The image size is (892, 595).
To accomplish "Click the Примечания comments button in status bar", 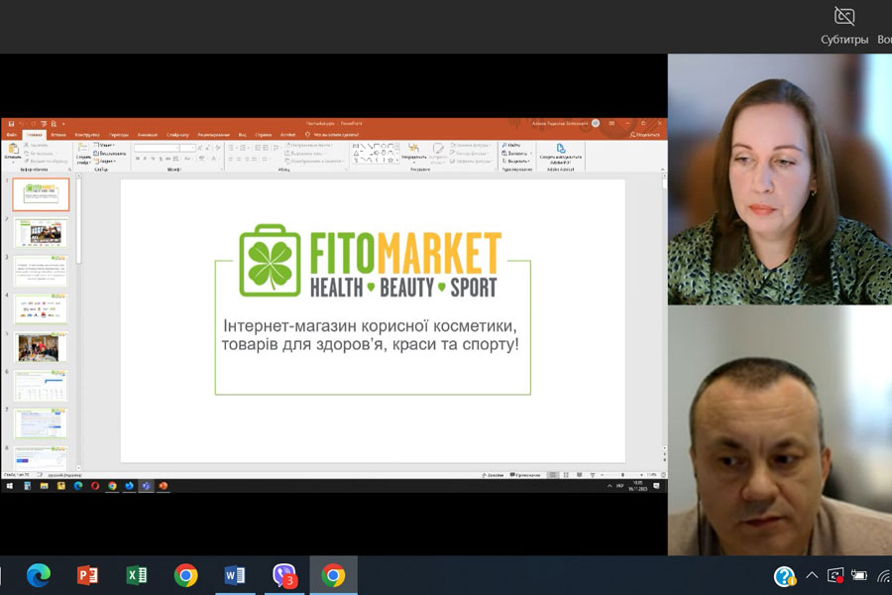I will 525,475.
